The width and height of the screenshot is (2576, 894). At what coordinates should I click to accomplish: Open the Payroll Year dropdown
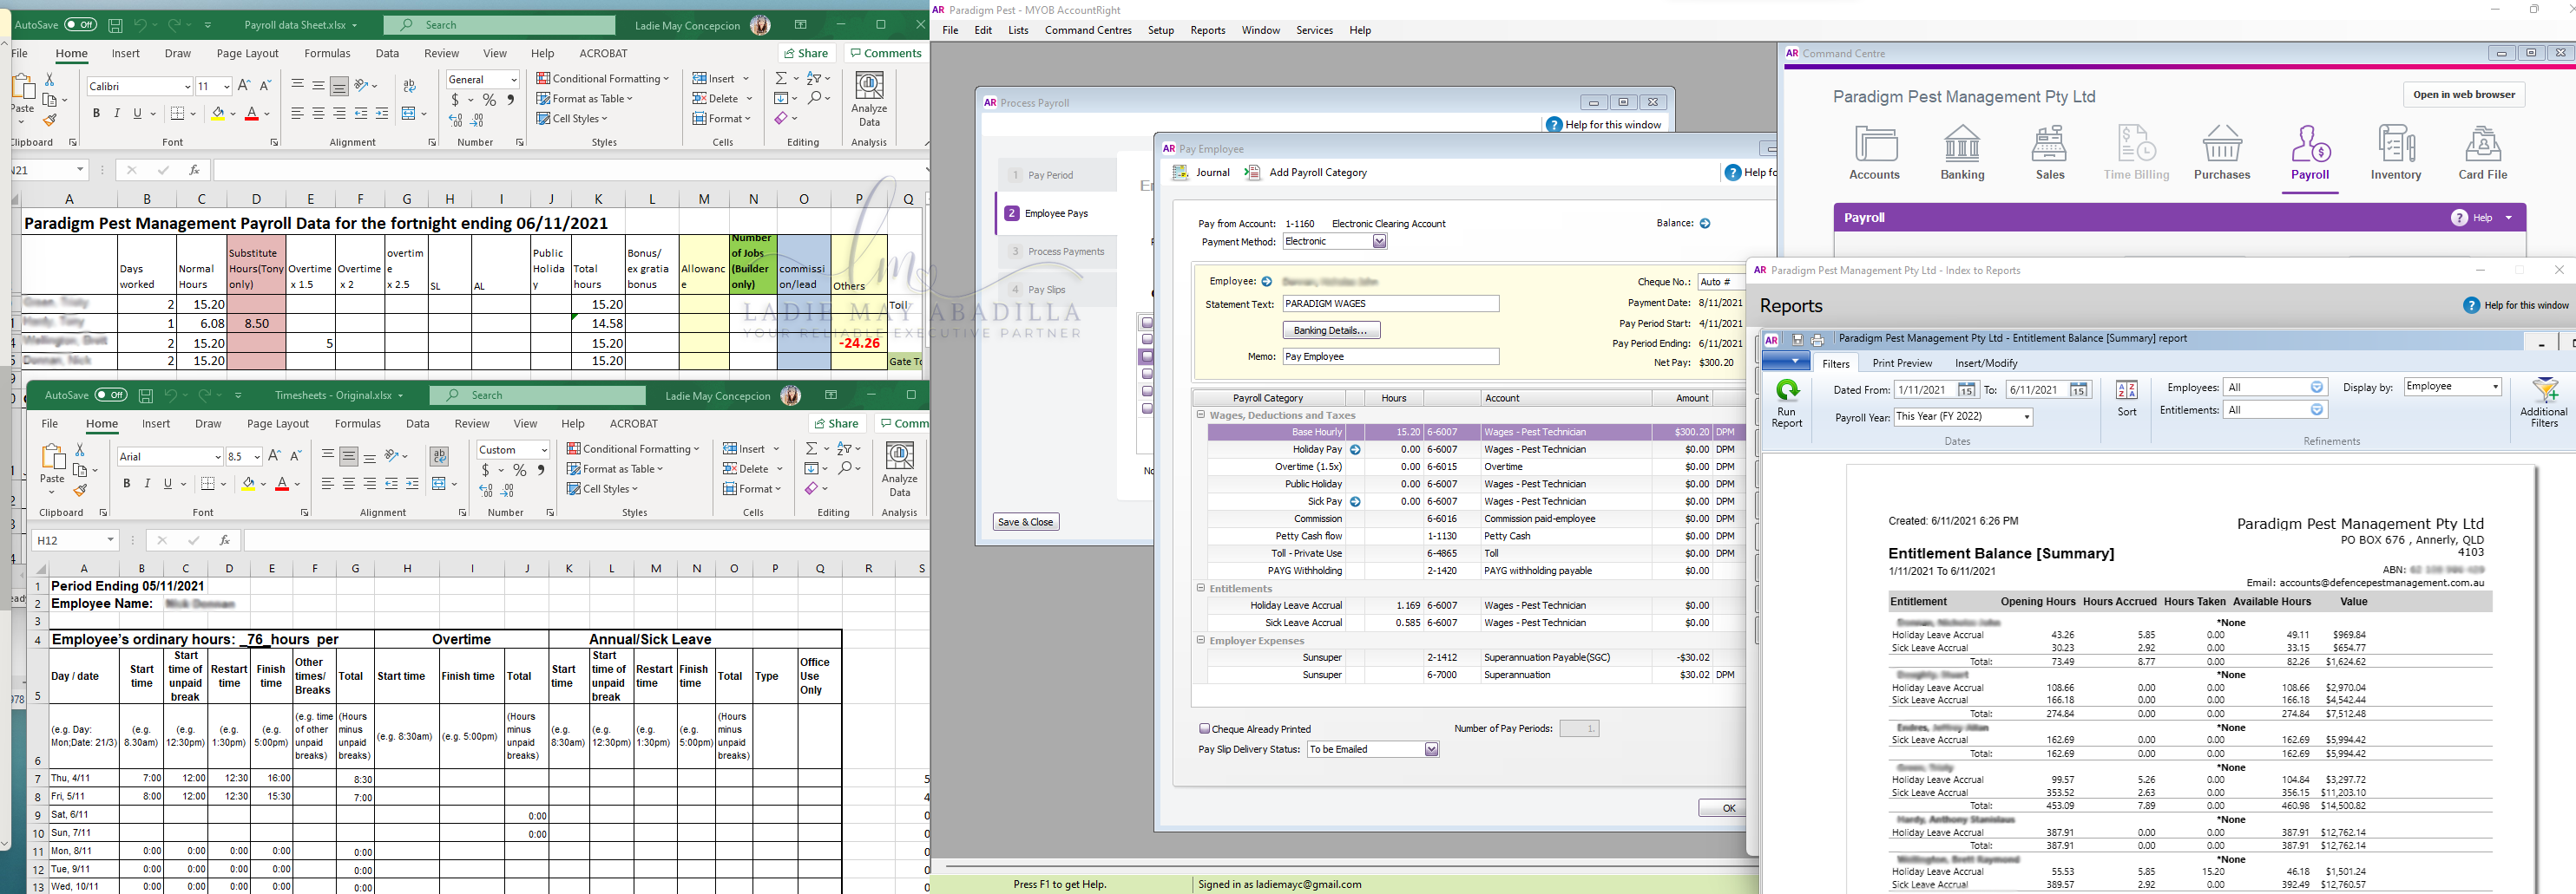(2027, 418)
